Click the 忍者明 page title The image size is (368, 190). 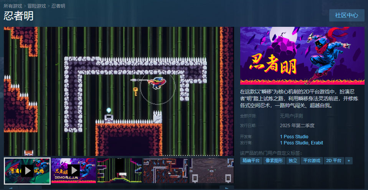[x=18, y=16]
